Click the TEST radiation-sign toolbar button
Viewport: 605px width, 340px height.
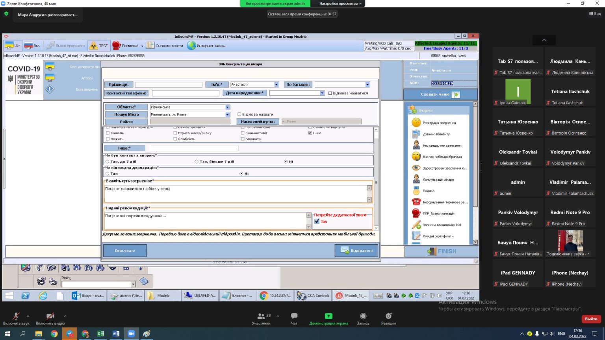[x=98, y=46]
